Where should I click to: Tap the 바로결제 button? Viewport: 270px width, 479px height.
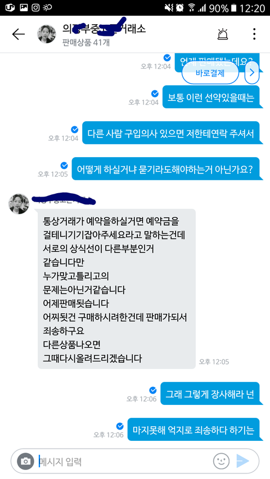210,73
